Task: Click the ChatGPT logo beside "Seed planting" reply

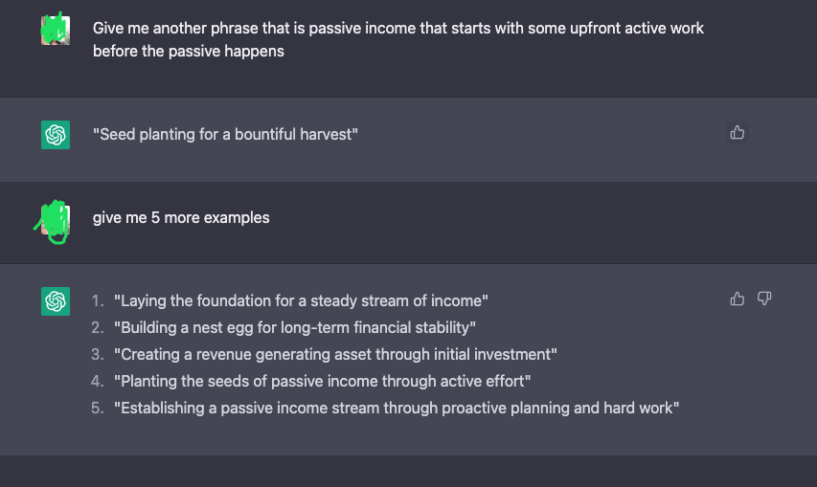Action: pos(56,135)
